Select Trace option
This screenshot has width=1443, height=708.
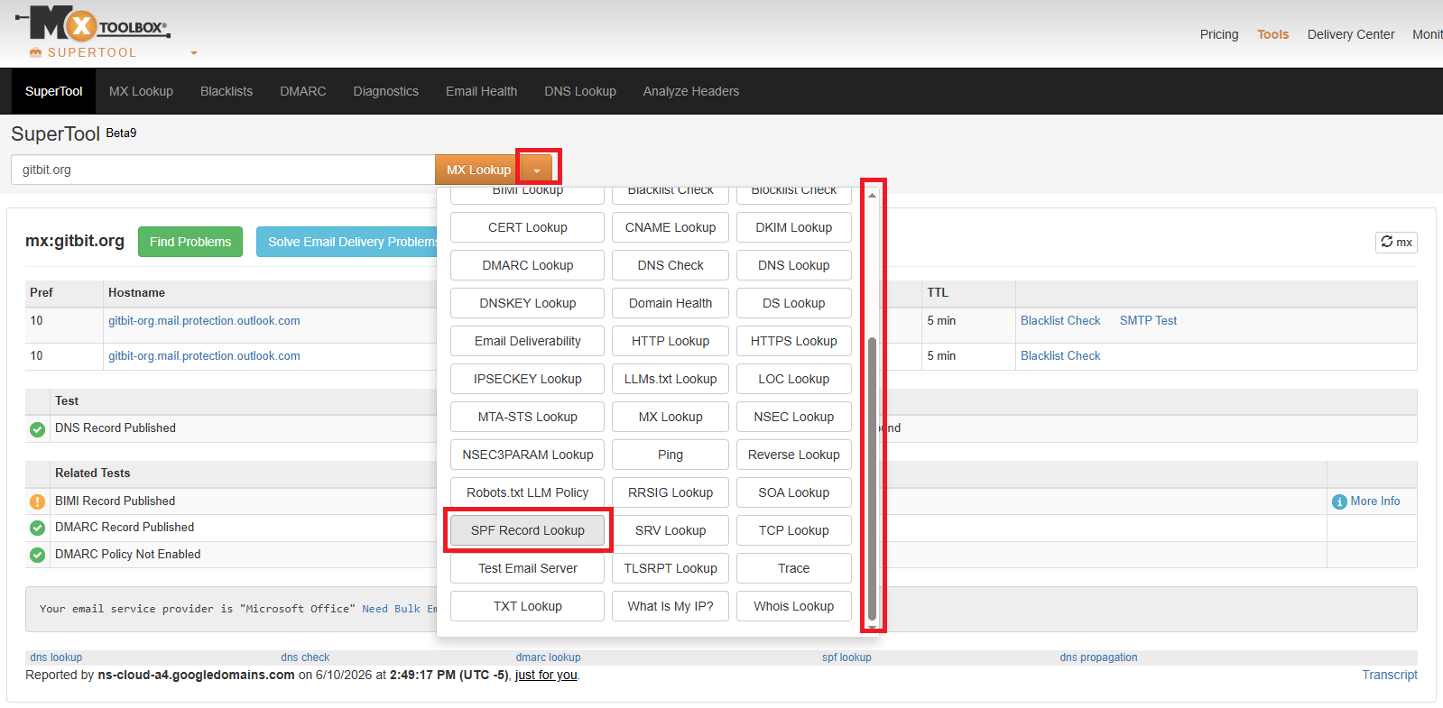[794, 568]
